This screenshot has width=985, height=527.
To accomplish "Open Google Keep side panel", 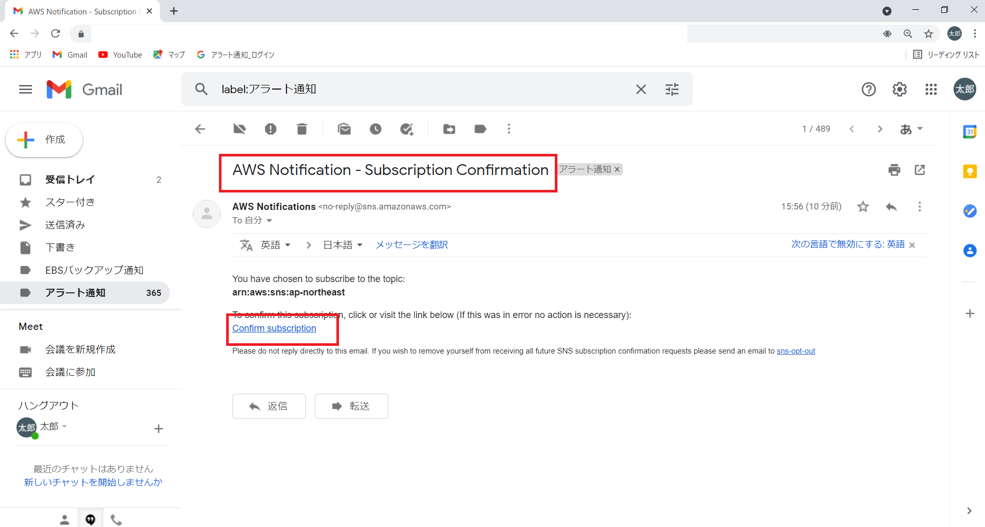I will [x=970, y=171].
